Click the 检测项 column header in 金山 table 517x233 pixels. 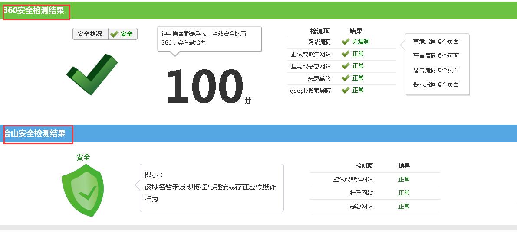364,166
